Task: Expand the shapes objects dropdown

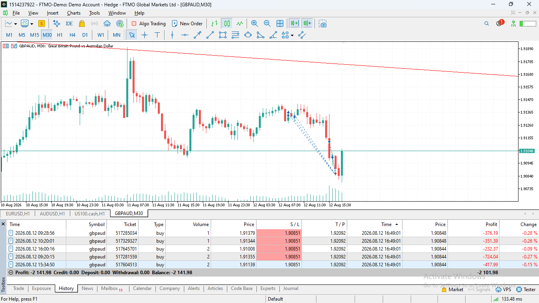Action: click(292, 35)
